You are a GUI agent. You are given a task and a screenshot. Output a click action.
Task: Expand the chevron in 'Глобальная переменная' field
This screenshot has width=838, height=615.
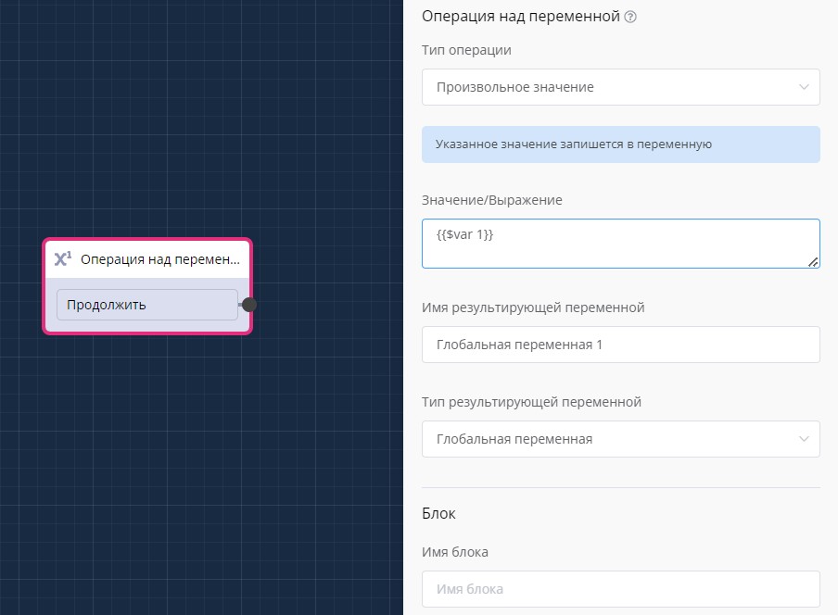click(803, 439)
